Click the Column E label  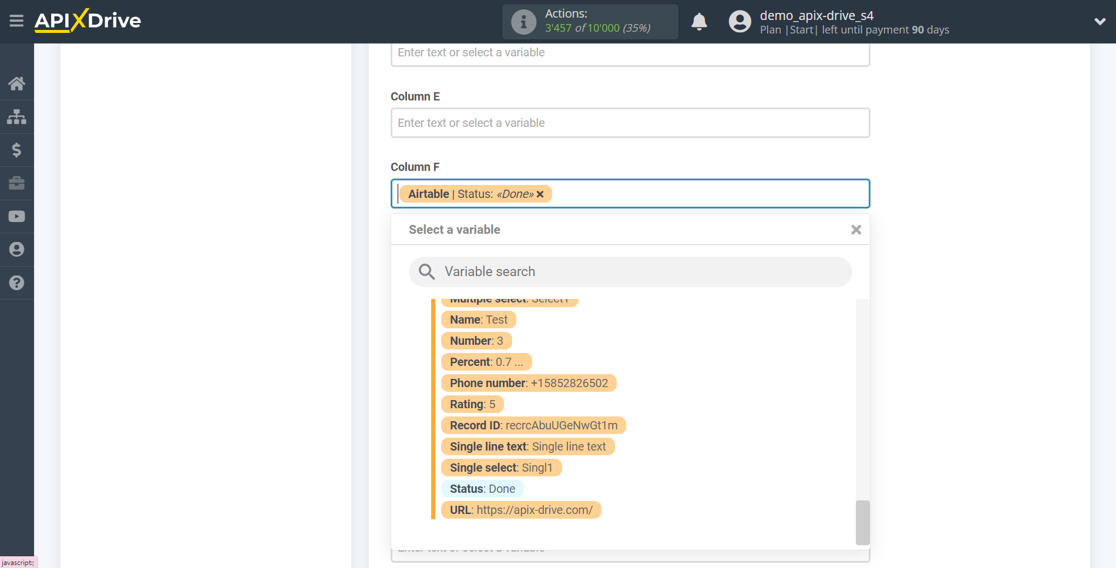pos(415,96)
